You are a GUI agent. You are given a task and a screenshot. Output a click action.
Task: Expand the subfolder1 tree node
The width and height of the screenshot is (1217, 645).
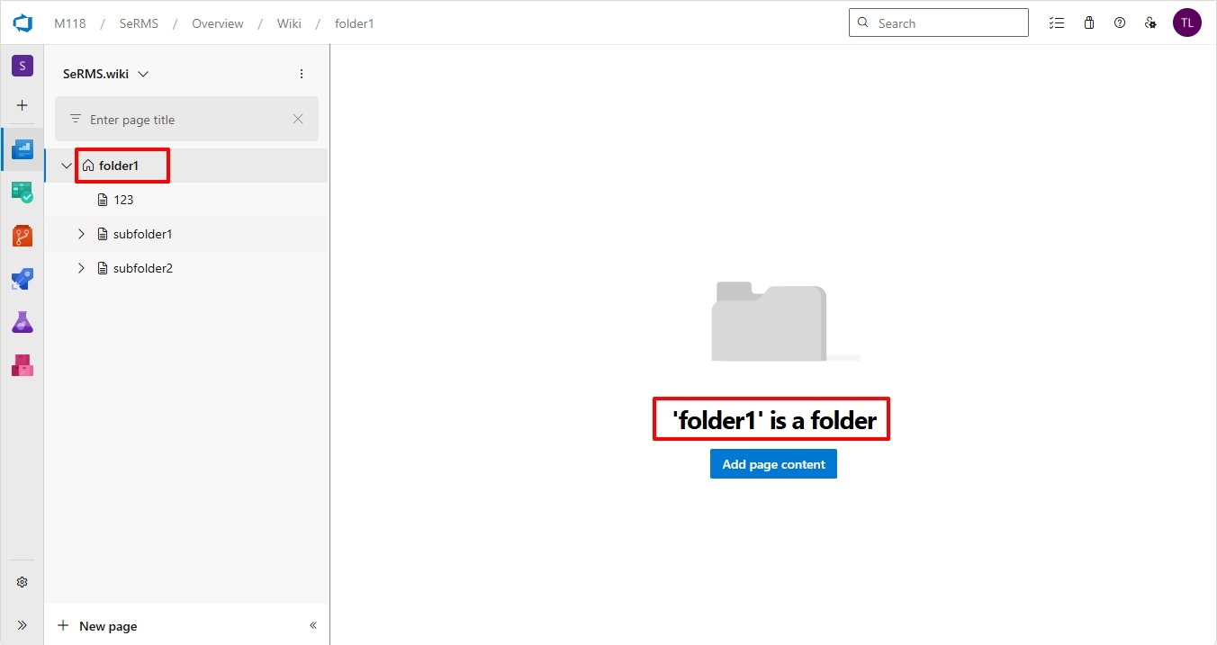81,234
